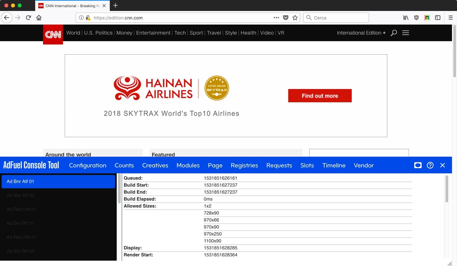457x266 pixels.
Task: Click the CNN logo
Action: pyautogui.click(x=53, y=34)
